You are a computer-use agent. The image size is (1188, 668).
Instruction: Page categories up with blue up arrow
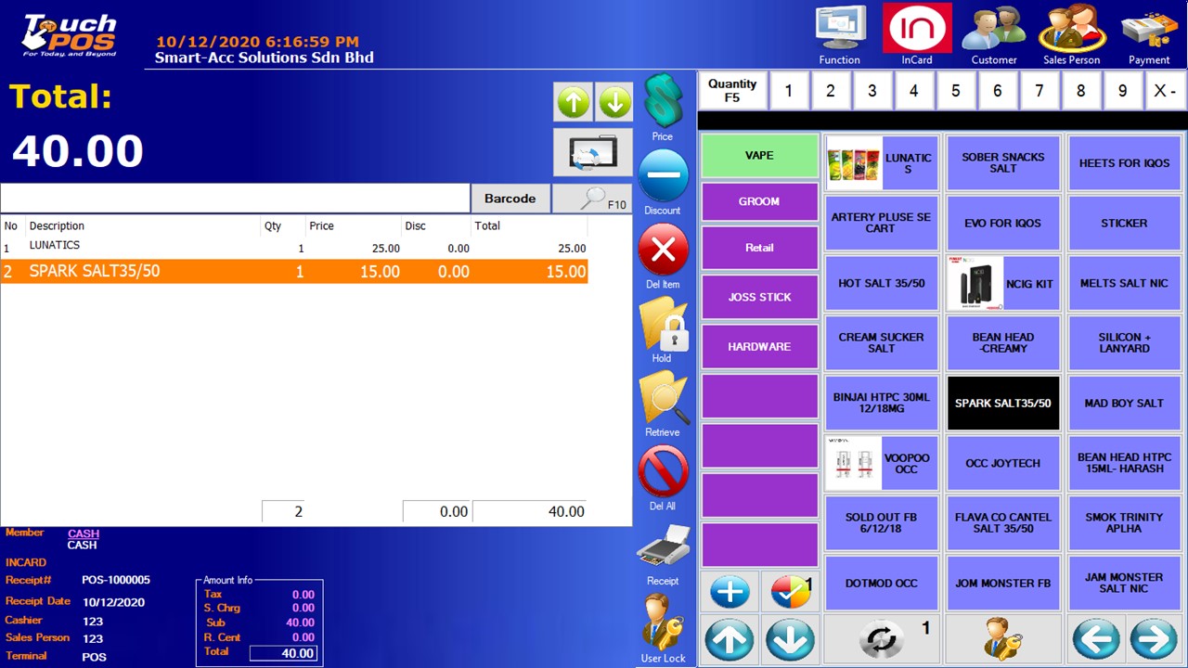pos(730,640)
